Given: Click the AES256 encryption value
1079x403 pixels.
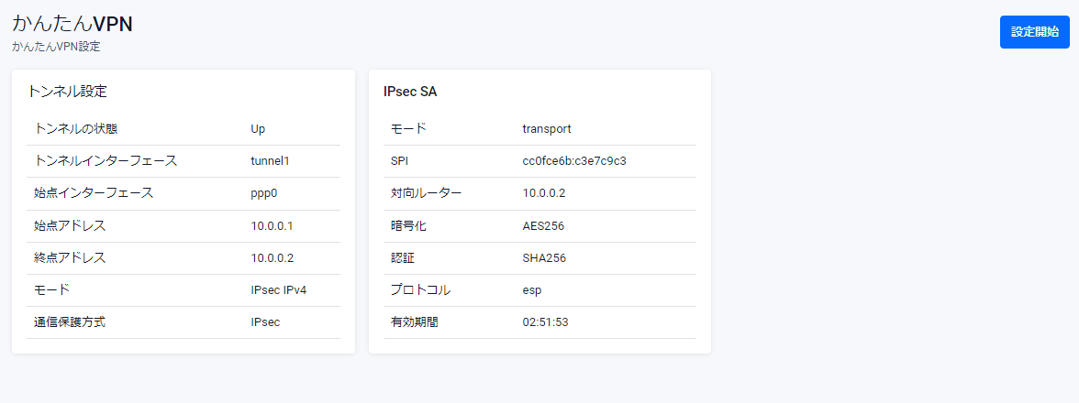Looking at the screenshot, I should (543, 225).
